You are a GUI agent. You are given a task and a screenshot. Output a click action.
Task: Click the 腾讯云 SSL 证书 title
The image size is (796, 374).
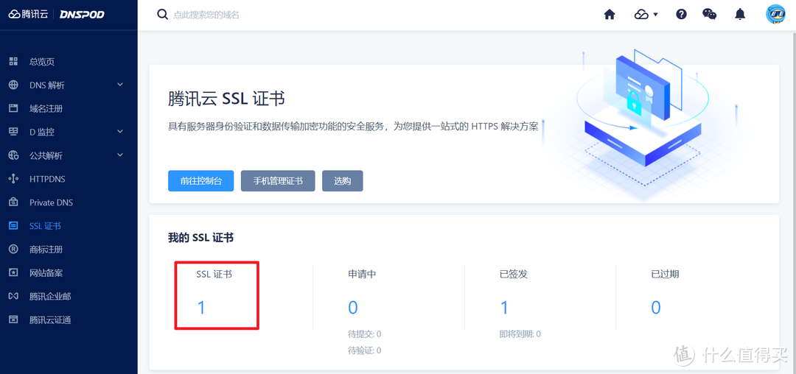tap(226, 99)
